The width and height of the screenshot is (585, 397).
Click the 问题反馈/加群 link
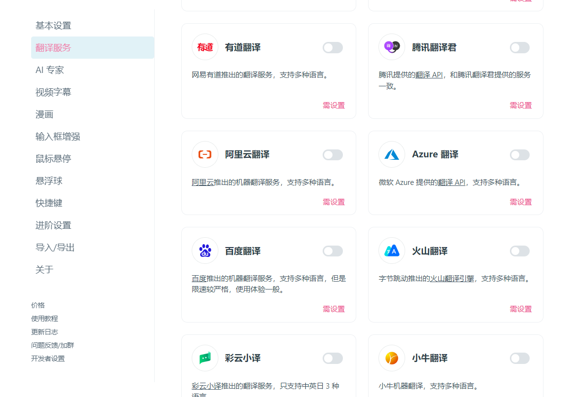[52, 346]
